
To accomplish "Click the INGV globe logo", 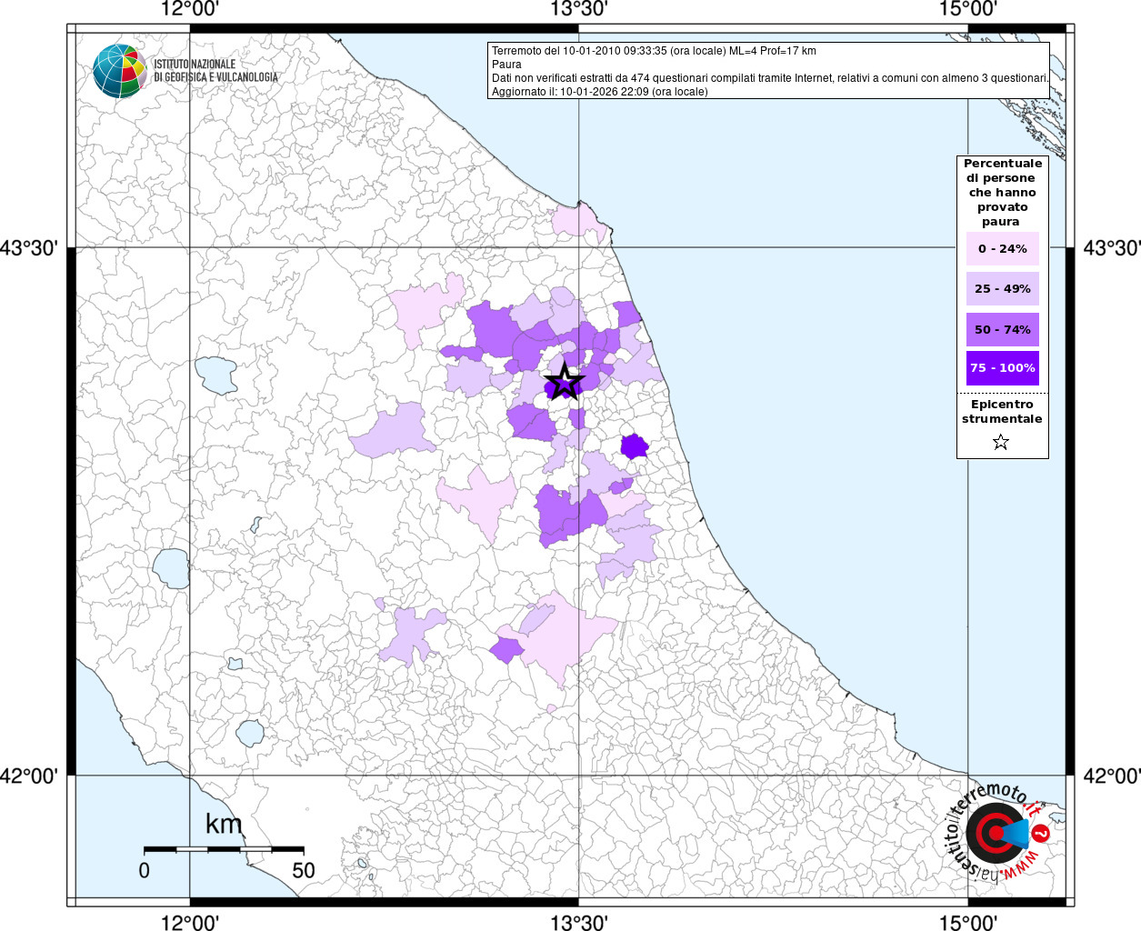I will (119, 71).
